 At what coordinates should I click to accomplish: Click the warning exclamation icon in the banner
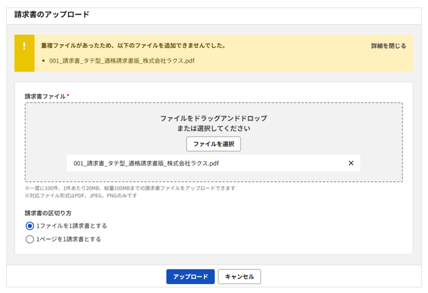(x=24, y=46)
